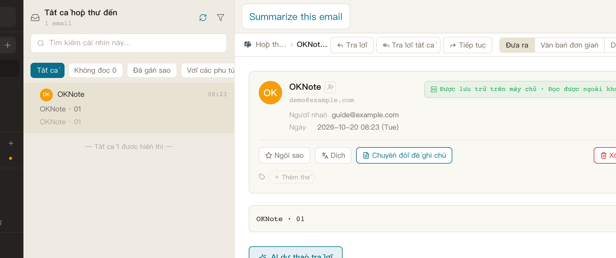The image size is (616, 258).
Task: Click the red delete button with trash icon
Action: [x=605, y=155]
